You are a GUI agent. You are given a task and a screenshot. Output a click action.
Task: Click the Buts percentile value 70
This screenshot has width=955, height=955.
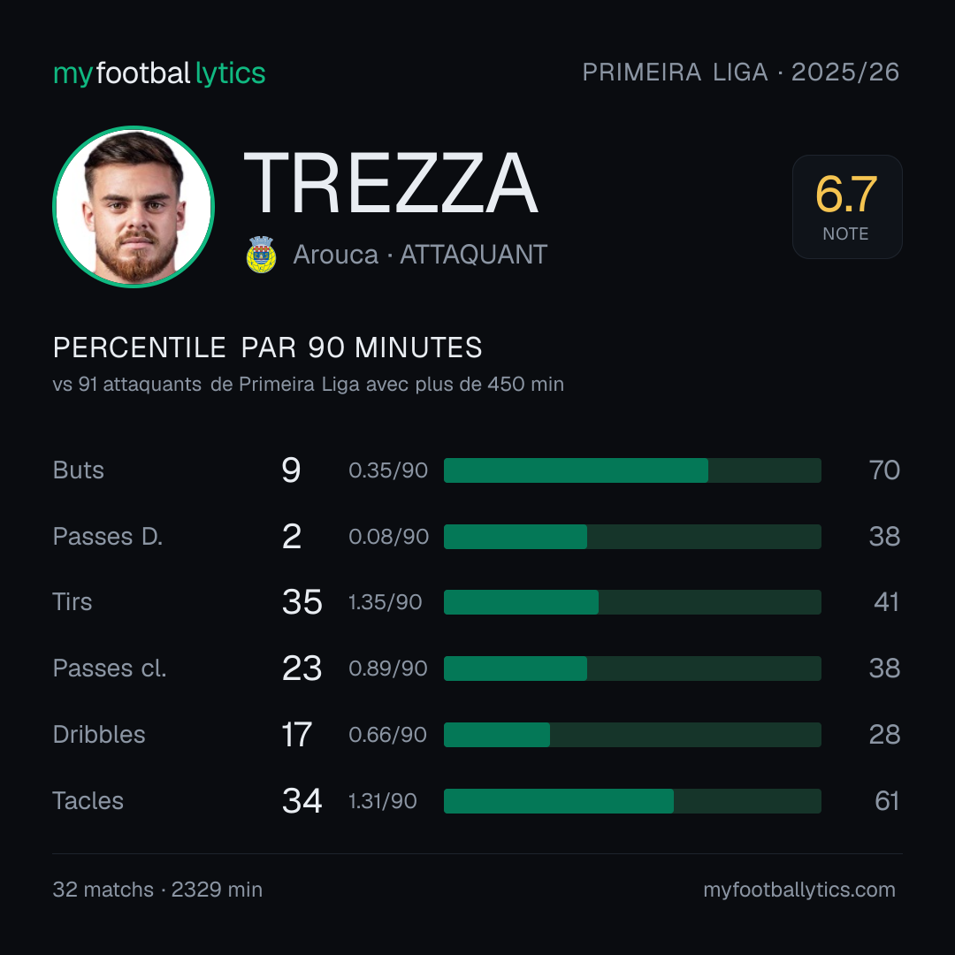[884, 470]
